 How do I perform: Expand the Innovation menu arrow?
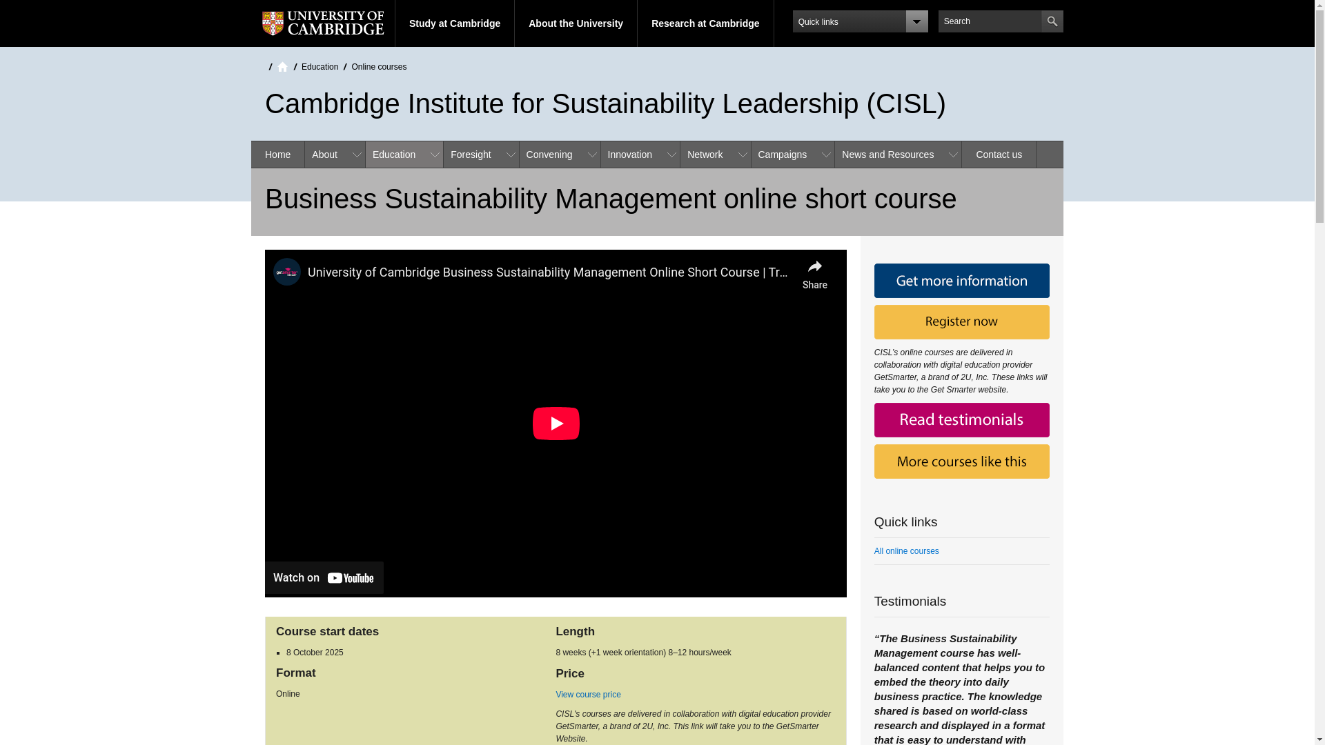[x=671, y=155]
